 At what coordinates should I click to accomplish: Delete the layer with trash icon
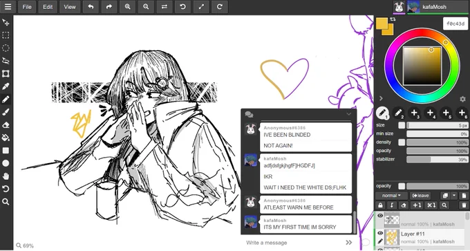464,205
